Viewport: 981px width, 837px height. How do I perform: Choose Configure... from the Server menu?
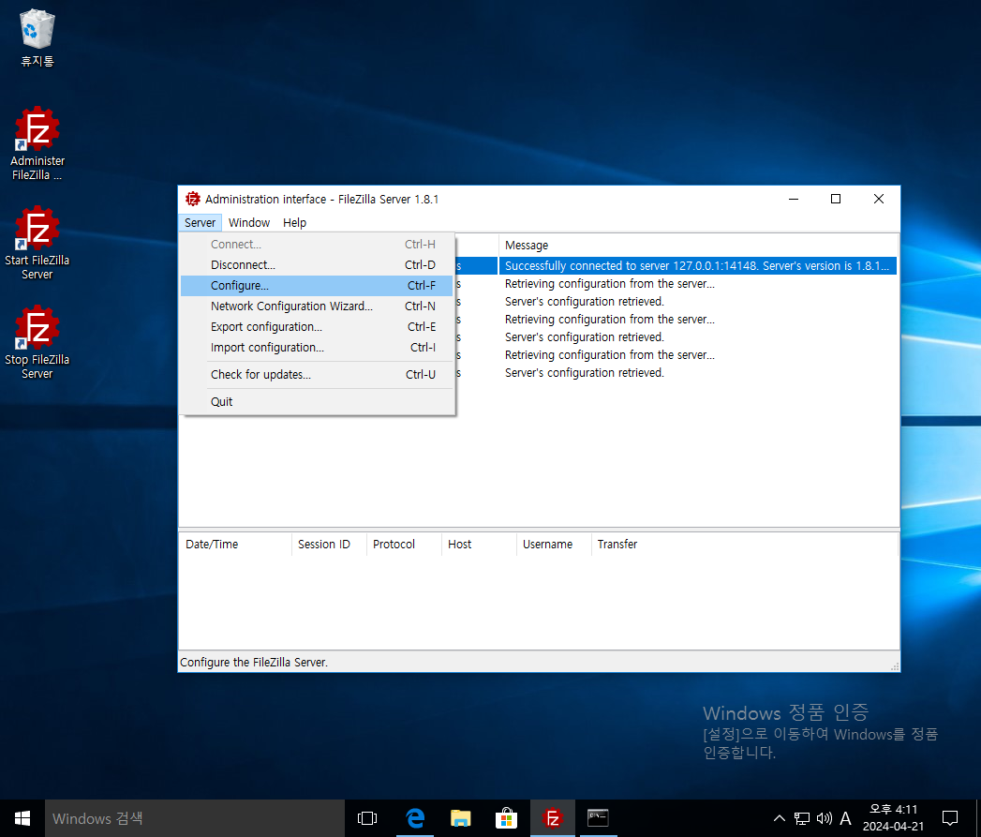click(317, 286)
